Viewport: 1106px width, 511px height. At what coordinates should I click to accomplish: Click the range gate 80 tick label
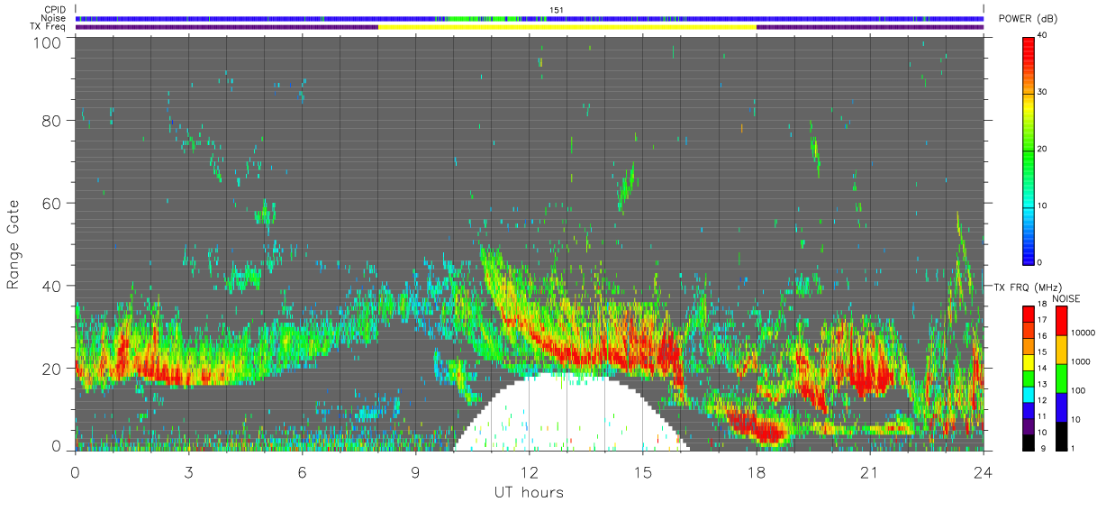coord(52,120)
